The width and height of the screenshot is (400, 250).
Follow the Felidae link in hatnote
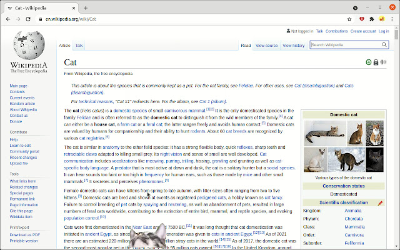246,86
